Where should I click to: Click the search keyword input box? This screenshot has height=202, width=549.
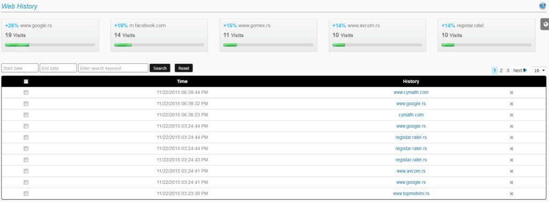click(x=113, y=68)
